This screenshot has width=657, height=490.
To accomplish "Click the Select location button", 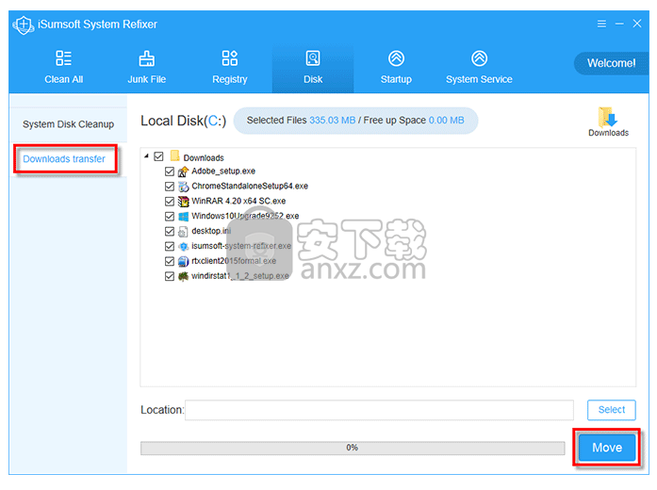I will 612,410.
